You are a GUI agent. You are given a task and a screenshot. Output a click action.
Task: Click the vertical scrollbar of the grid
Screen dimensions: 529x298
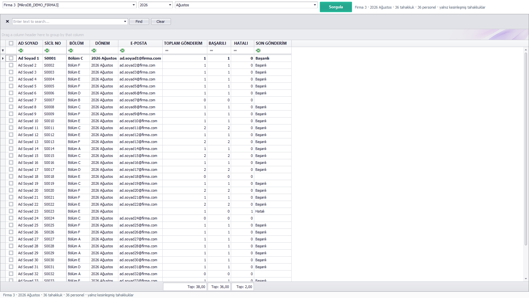pos(526,149)
